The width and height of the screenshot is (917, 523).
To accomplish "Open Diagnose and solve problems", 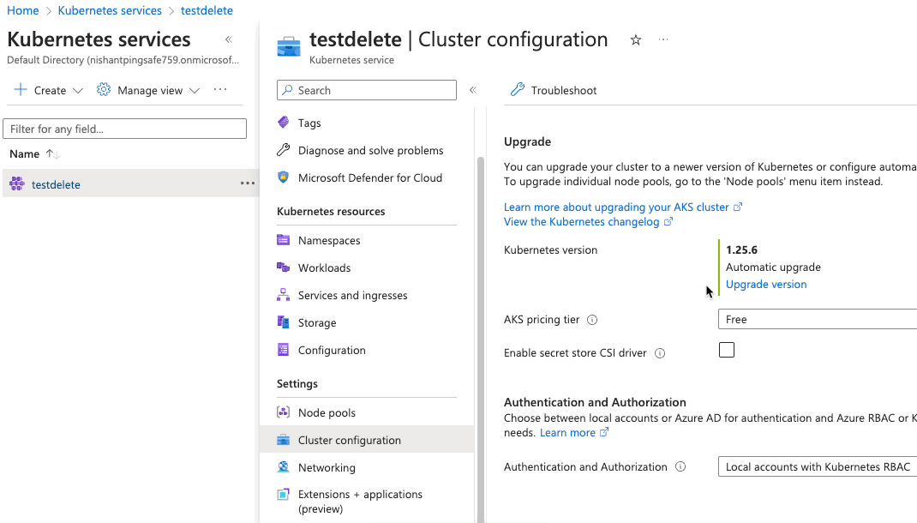I will [x=370, y=150].
